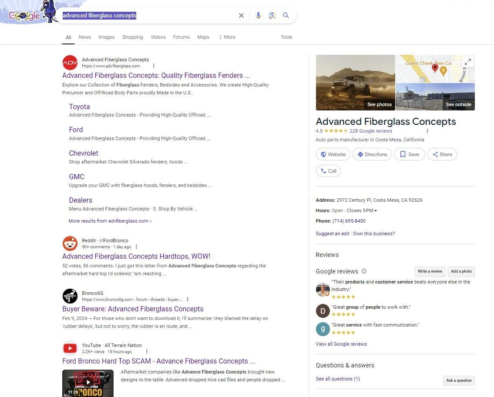This screenshot has height=397, width=494.
Task: Open the Toyota sitelink
Action: pos(79,107)
